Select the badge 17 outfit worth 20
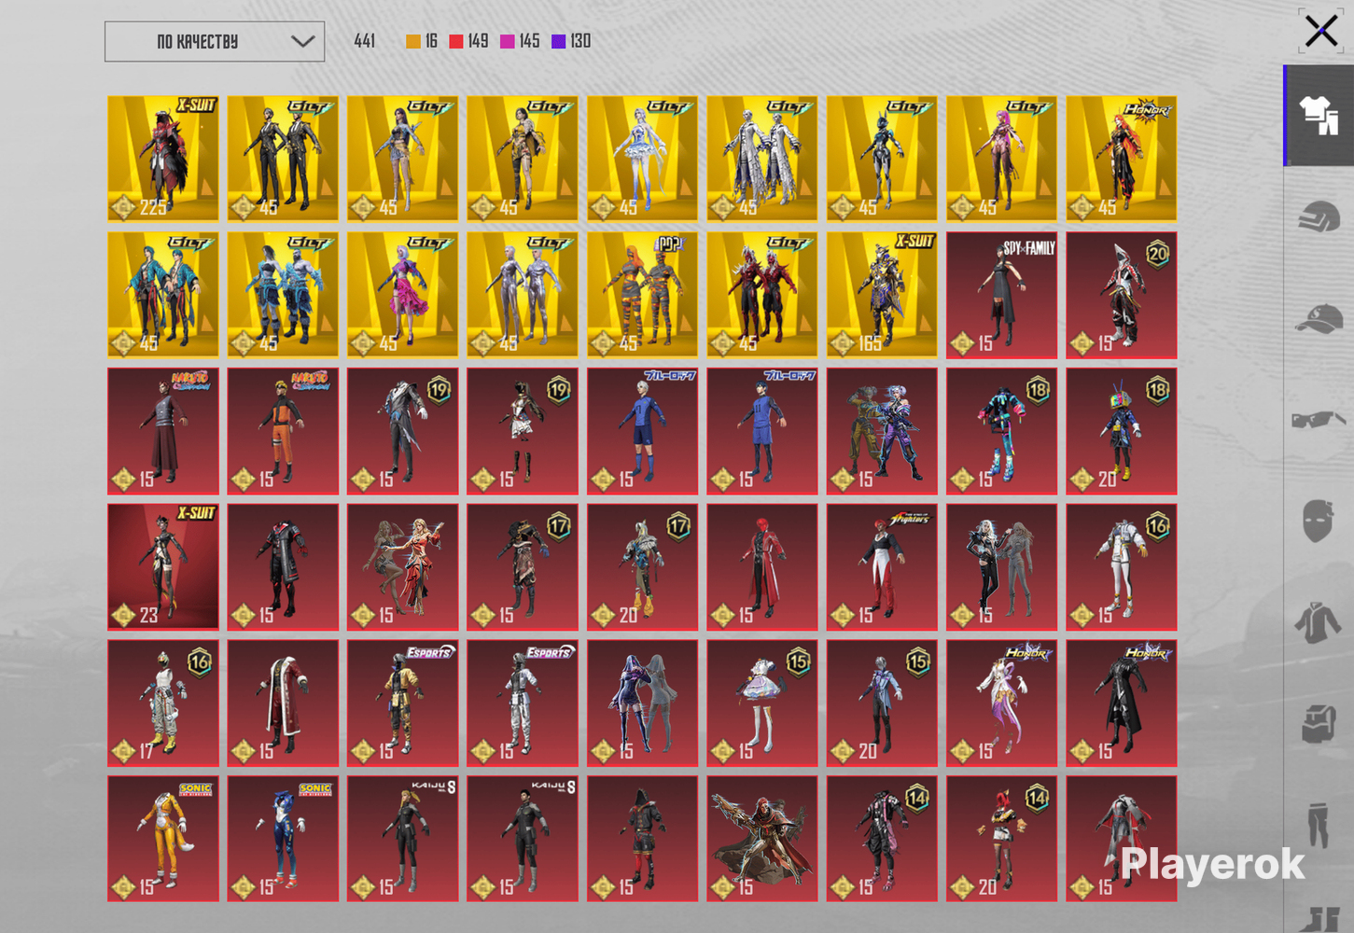Image resolution: width=1354 pixels, height=933 pixels. click(x=642, y=567)
